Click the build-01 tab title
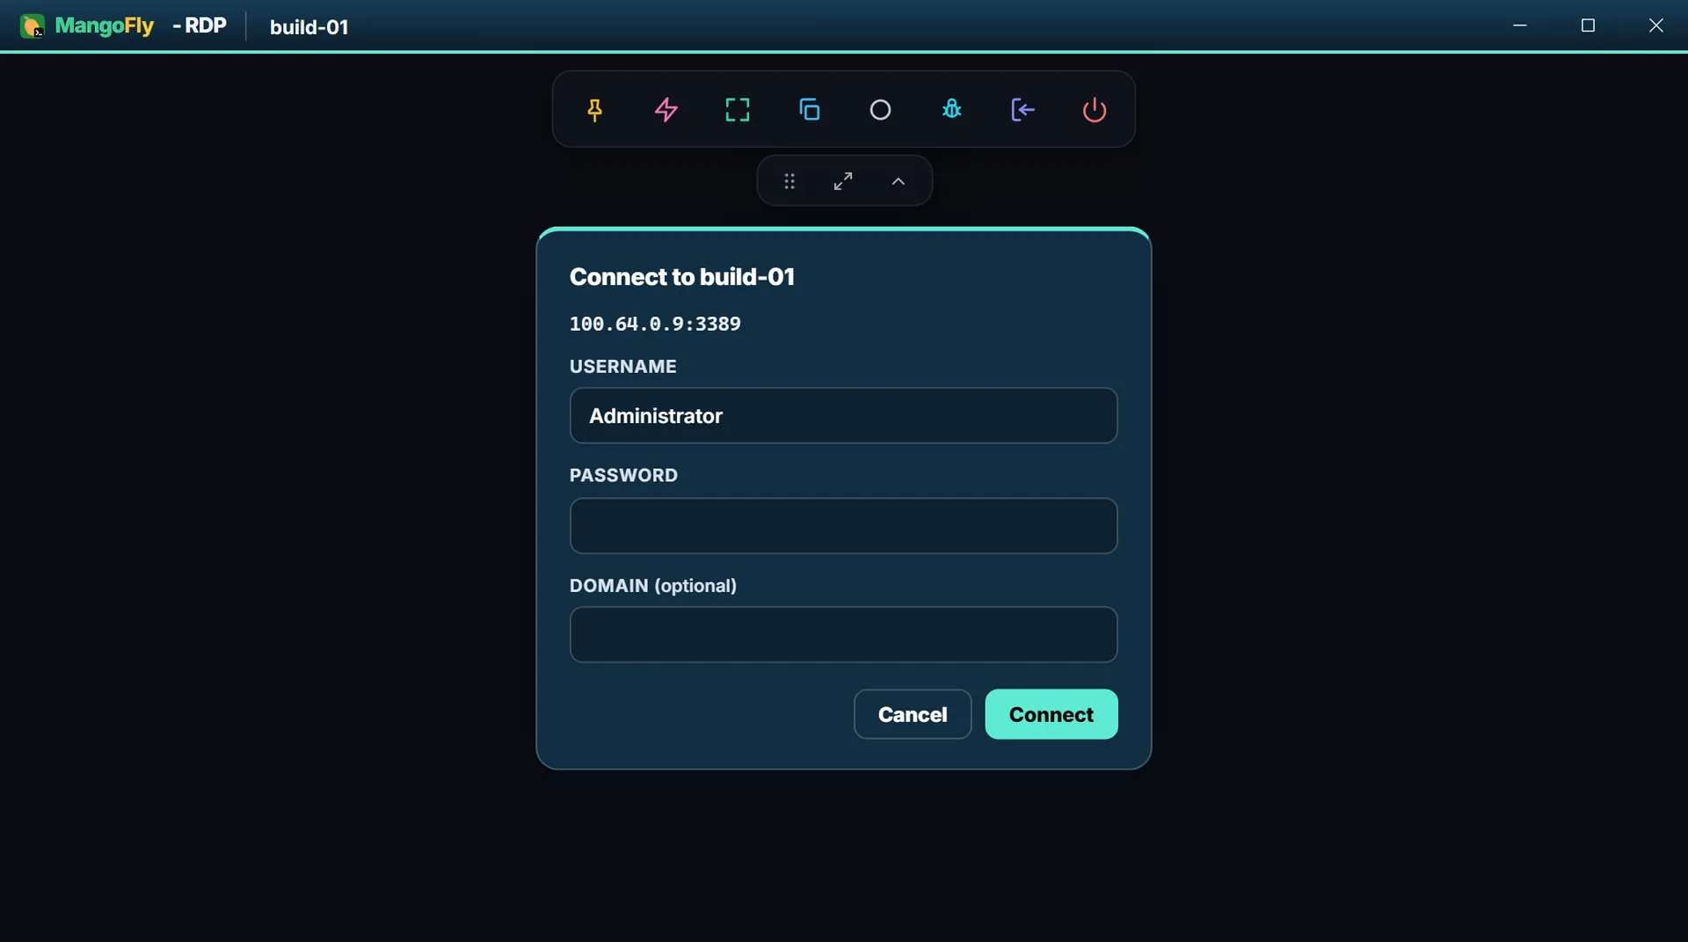This screenshot has height=942, width=1688. [x=309, y=27]
